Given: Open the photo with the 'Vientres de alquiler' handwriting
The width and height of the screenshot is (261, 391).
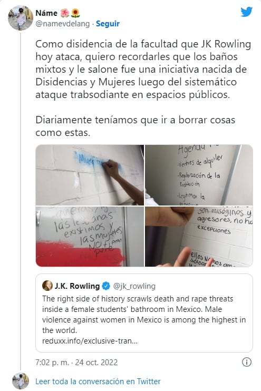Looking at the screenshot, I should coord(199,175).
